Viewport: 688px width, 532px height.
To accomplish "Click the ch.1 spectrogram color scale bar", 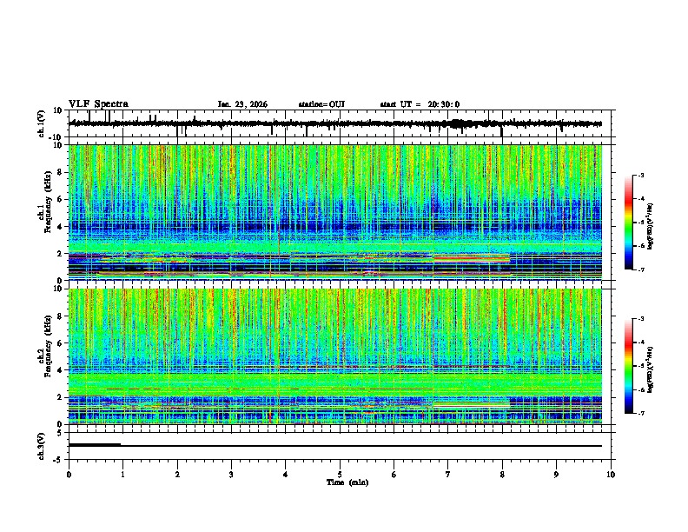I will (629, 223).
